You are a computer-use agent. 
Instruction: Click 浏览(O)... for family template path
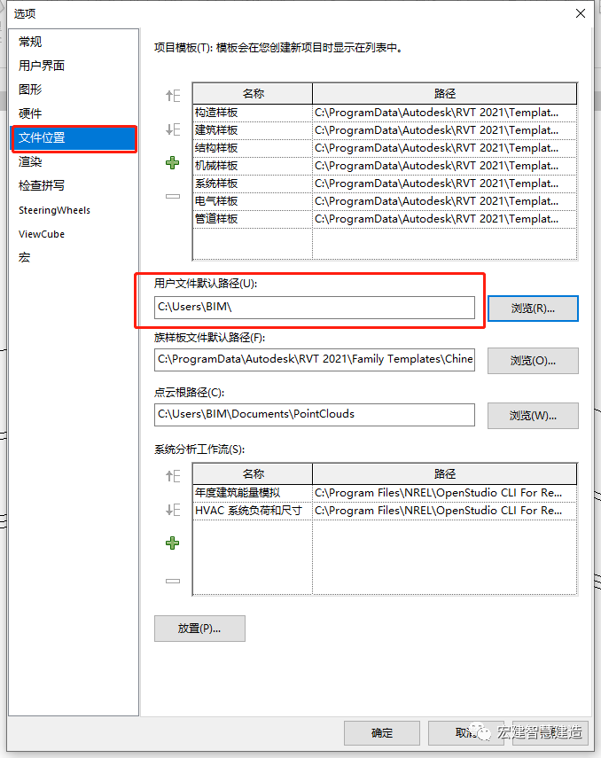point(533,361)
